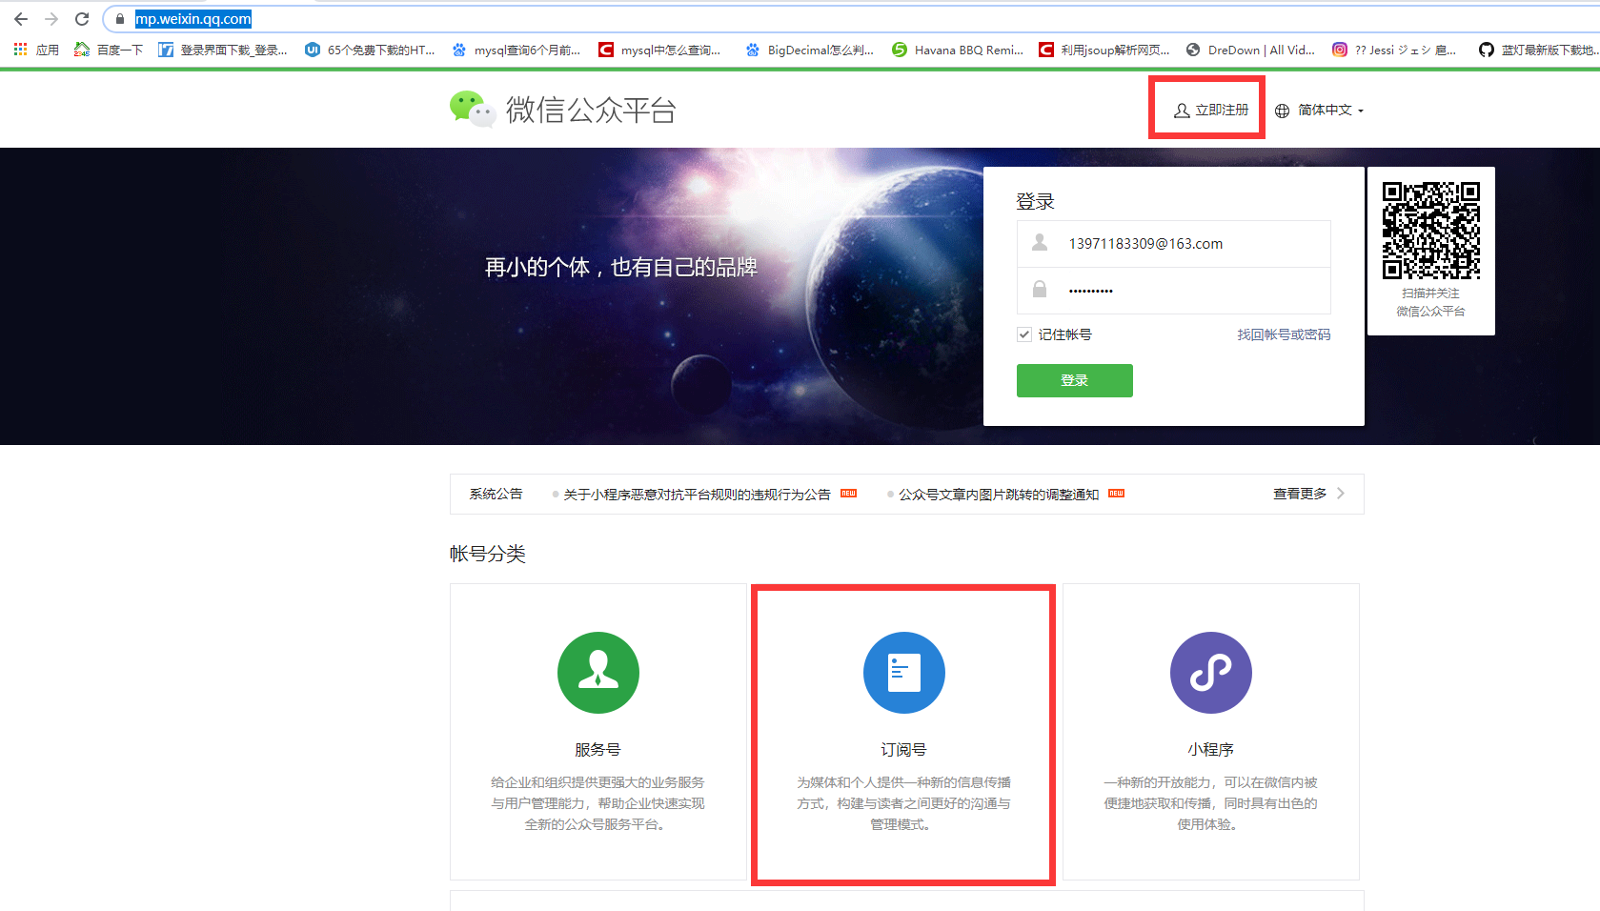Click the browser back arrow

click(21, 19)
